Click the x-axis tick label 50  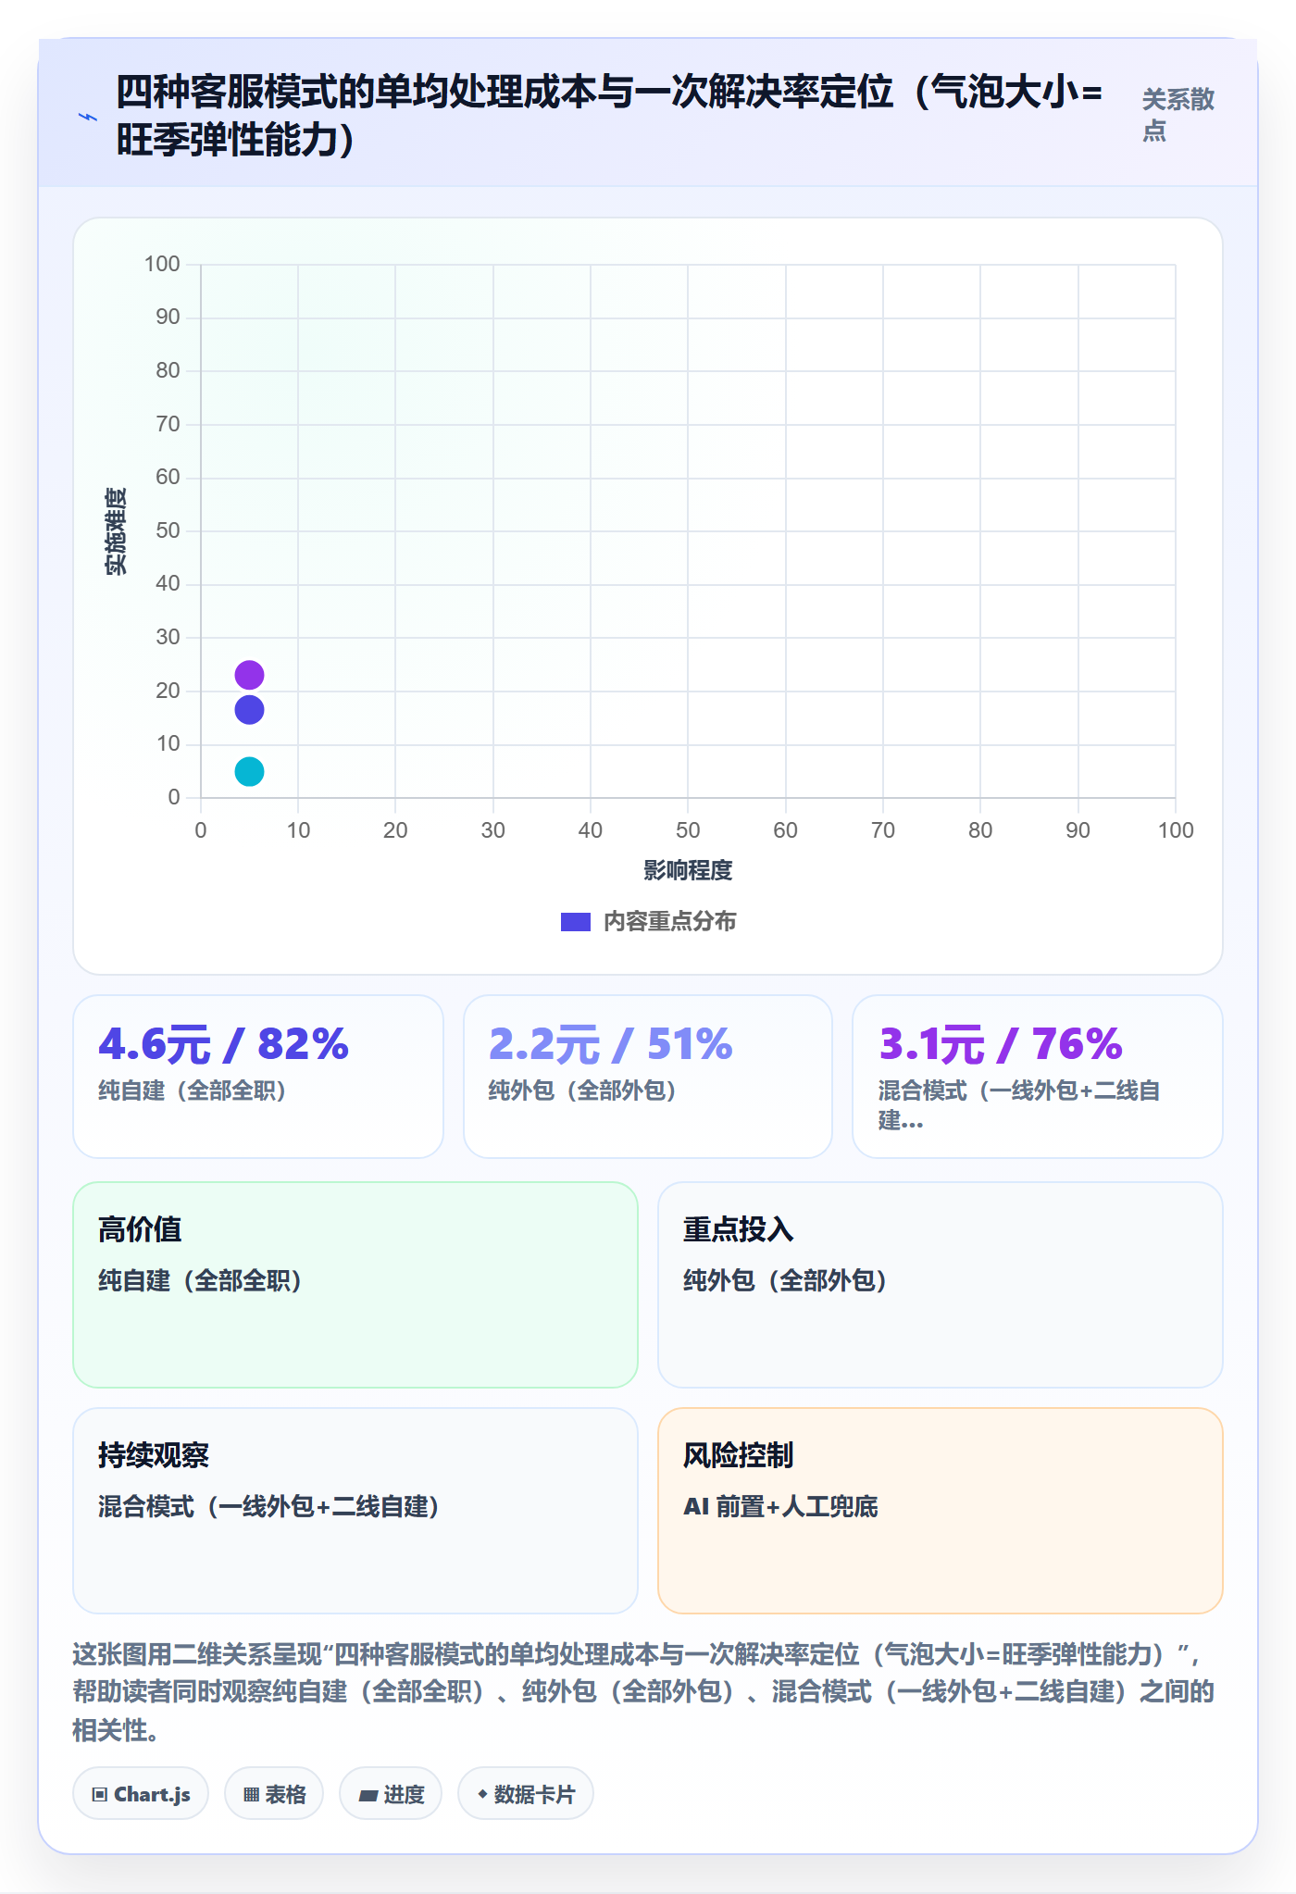click(688, 830)
